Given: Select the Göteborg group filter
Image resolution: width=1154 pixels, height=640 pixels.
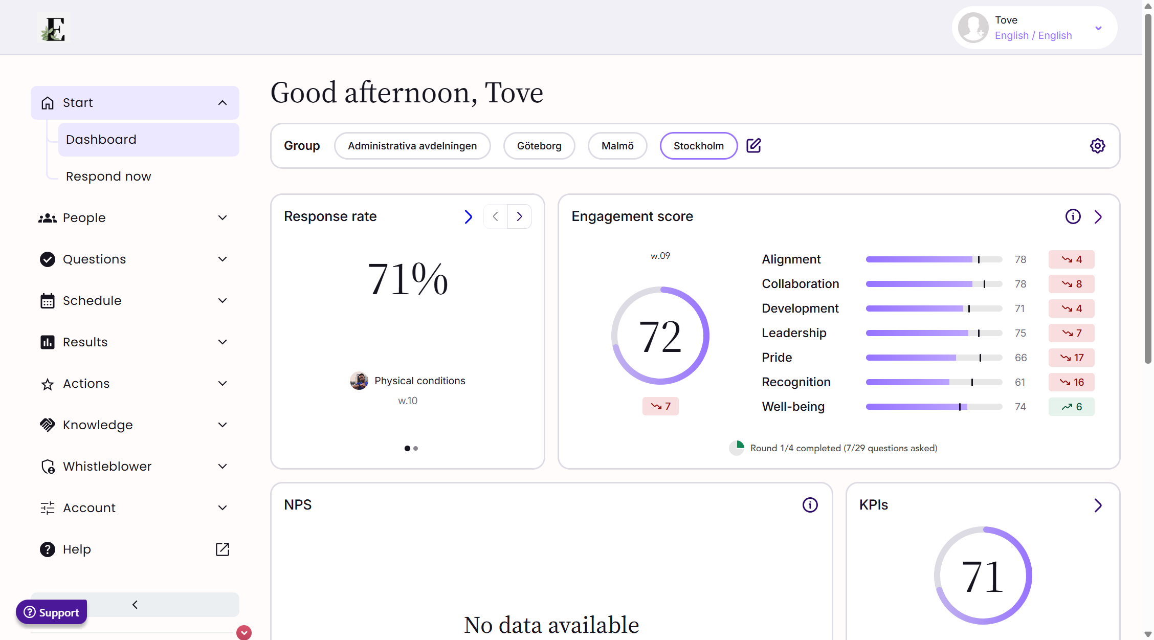Looking at the screenshot, I should [539, 146].
